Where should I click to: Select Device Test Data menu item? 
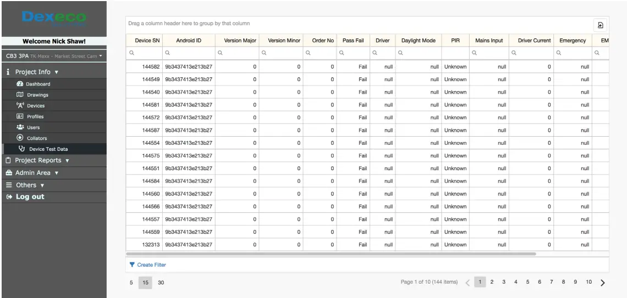[x=54, y=148]
